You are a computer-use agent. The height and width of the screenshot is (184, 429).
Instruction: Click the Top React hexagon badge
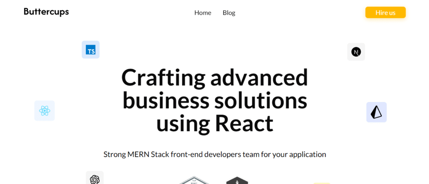pyautogui.click(x=194, y=180)
